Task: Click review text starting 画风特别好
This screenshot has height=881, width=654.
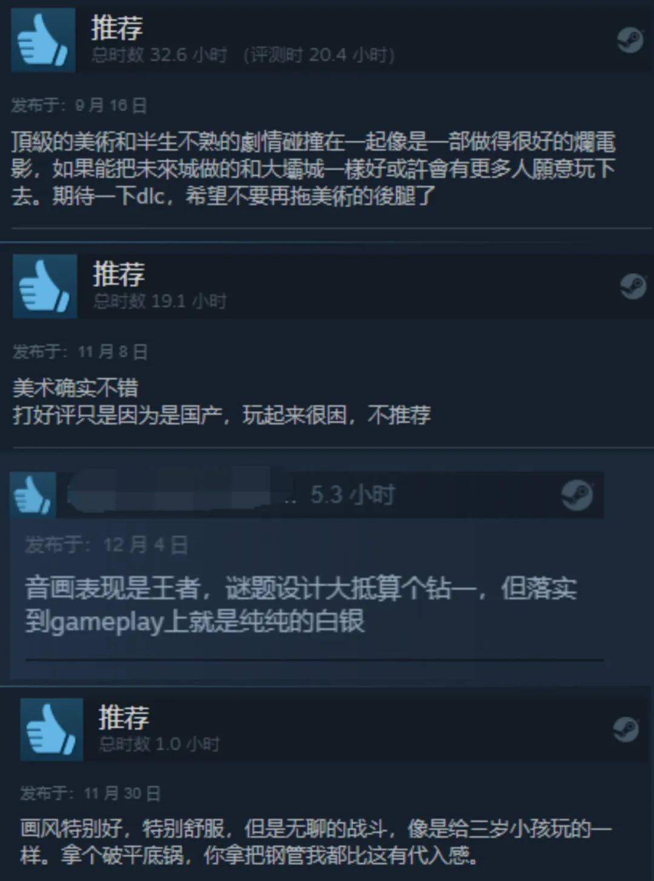Action: click(x=315, y=842)
